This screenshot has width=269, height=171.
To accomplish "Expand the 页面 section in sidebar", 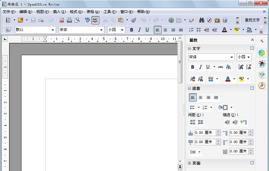I will 189,163.
